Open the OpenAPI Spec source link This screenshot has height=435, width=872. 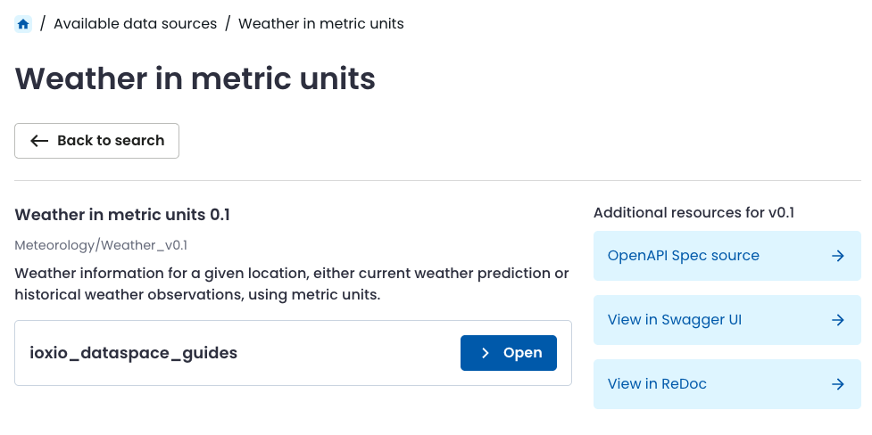tap(683, 256)
